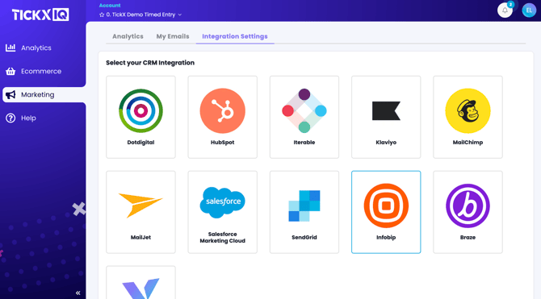Click the Salesforce Marketing Cloud label
This screenshot has width=541, height=299.
[223, 237]
